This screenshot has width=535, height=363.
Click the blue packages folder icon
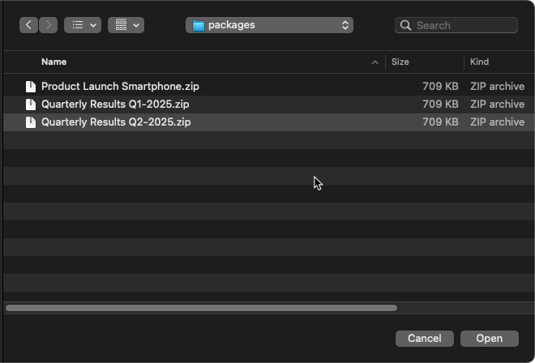(199, 25)
